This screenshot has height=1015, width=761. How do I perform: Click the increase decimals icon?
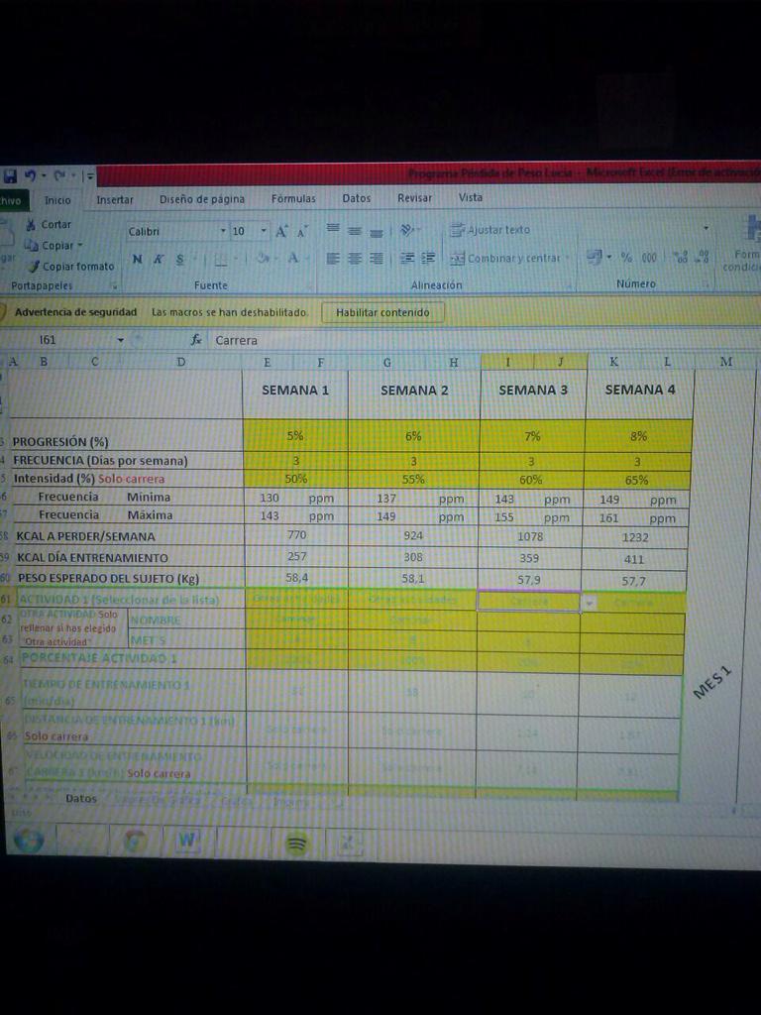point(681,257)
